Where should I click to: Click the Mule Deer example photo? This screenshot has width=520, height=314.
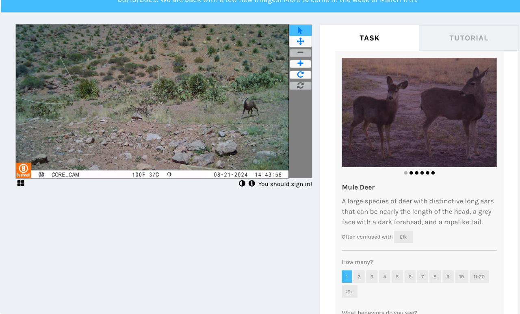coord(419,112)
